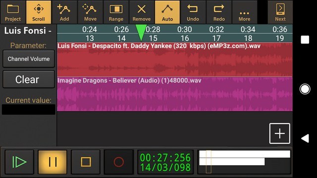Viewport: 317px width, 178px height.
Task: Clear the automation with Clear button
Action: pyautogui.click(x=29, y=79)
